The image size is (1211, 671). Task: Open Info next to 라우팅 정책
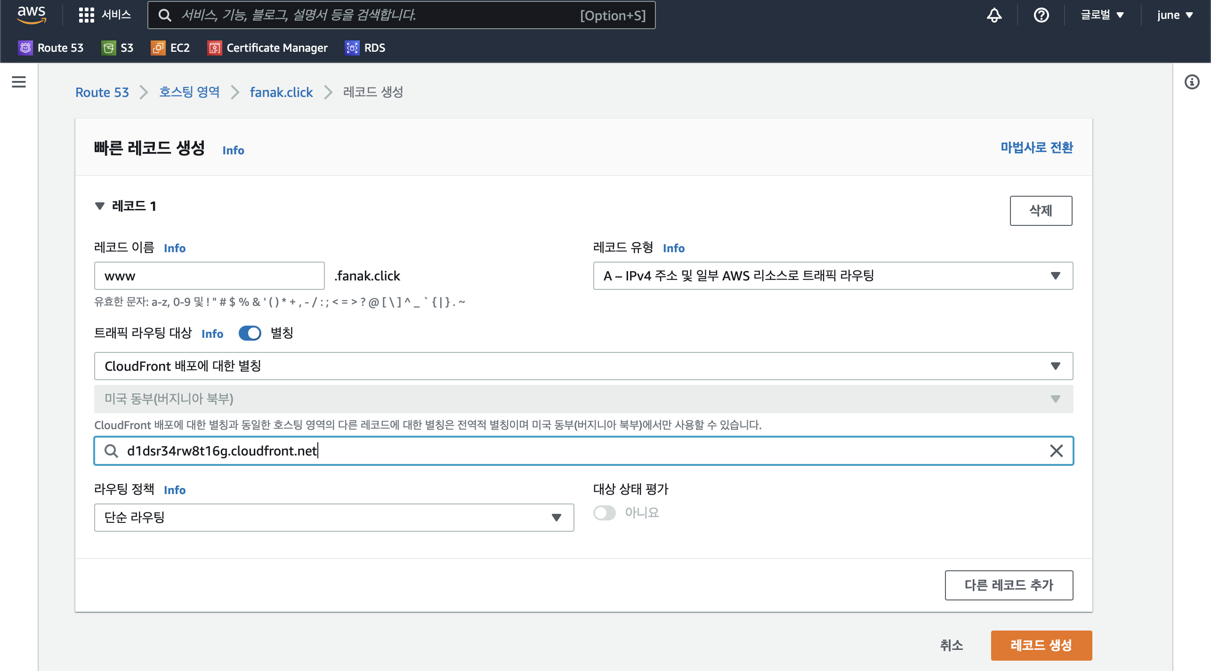175,490
